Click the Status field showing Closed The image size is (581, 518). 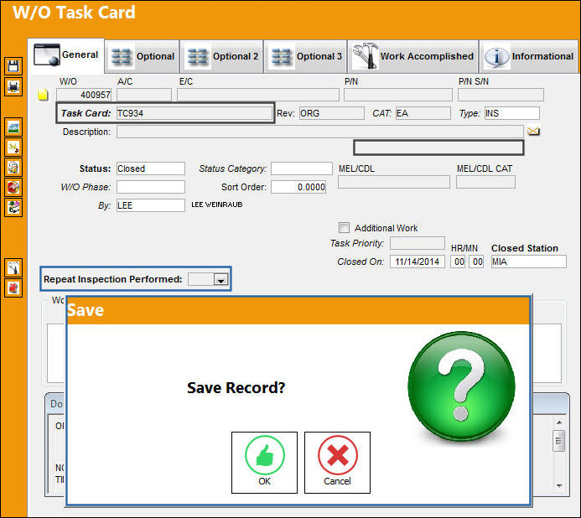(151, 168)
